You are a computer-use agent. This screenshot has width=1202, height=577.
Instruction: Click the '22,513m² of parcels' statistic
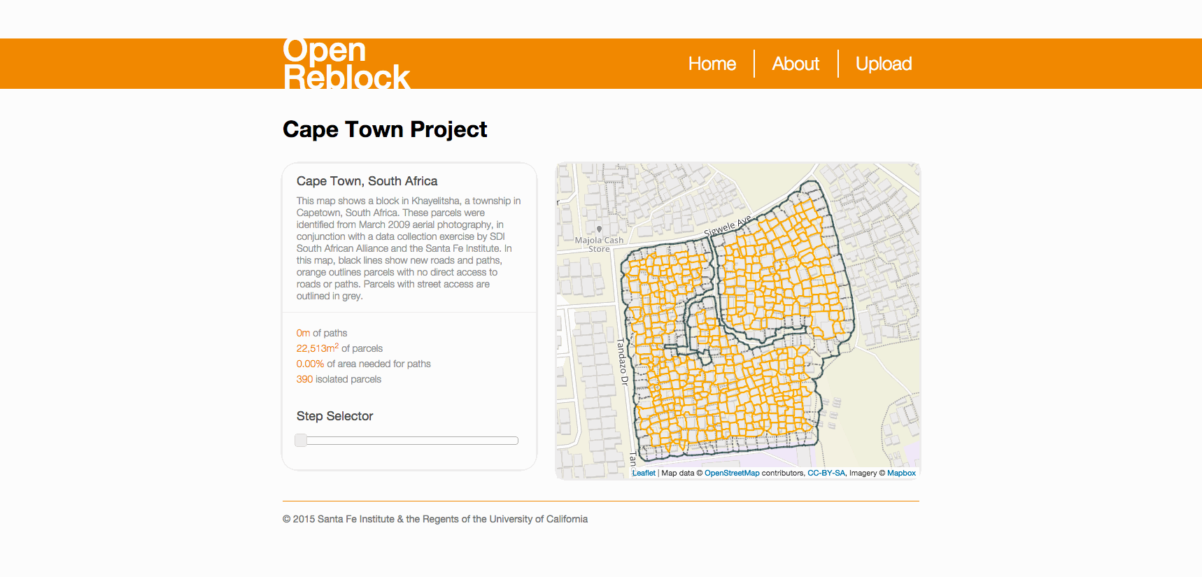tap(339, 348)
